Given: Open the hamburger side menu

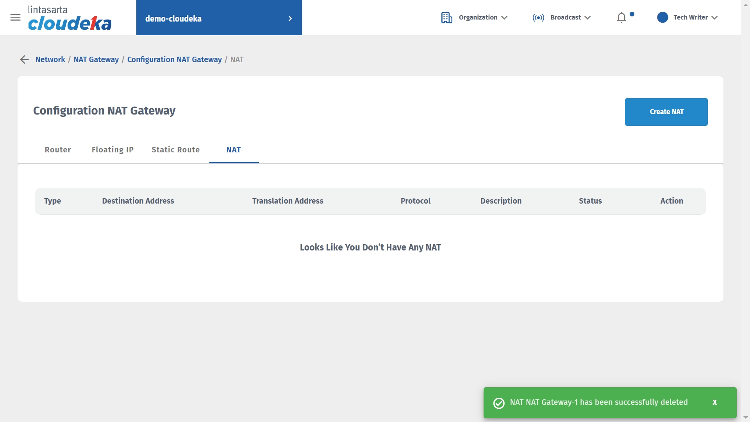Looking at the screenshot, I should 15,18.
